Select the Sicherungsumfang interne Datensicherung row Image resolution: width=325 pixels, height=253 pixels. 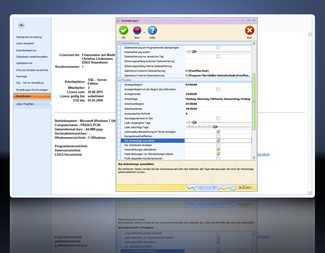click(x=186, y=66)
